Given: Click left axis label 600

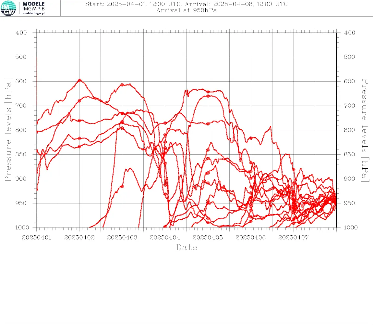Looking at the screenshot, I should pyautogui.click(x=21, y=81).
